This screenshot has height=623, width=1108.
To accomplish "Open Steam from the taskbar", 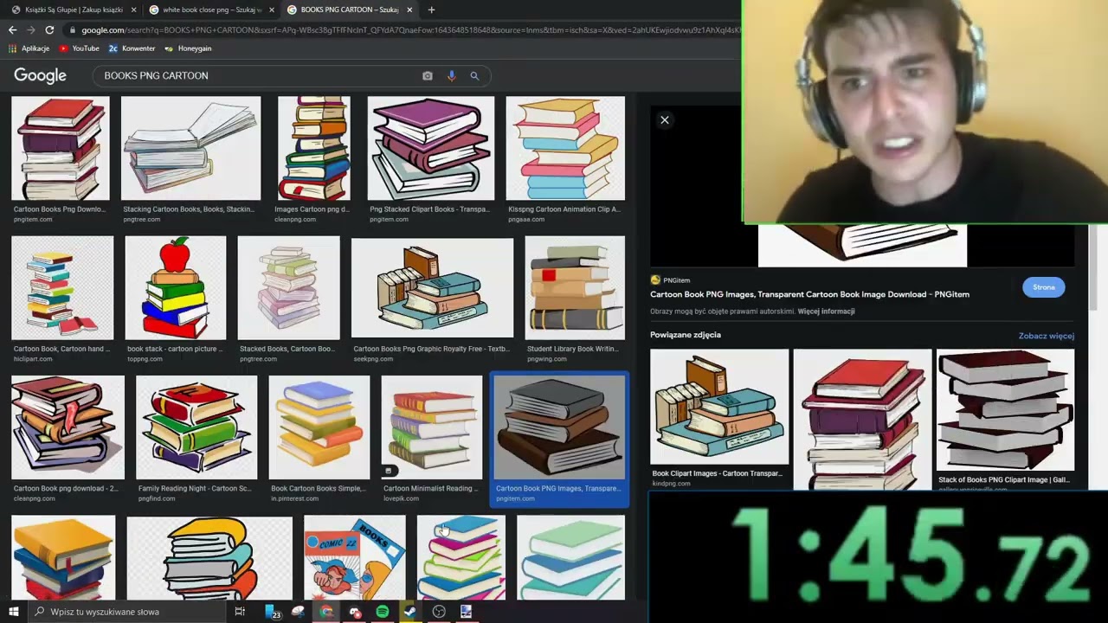I will 410,612.
